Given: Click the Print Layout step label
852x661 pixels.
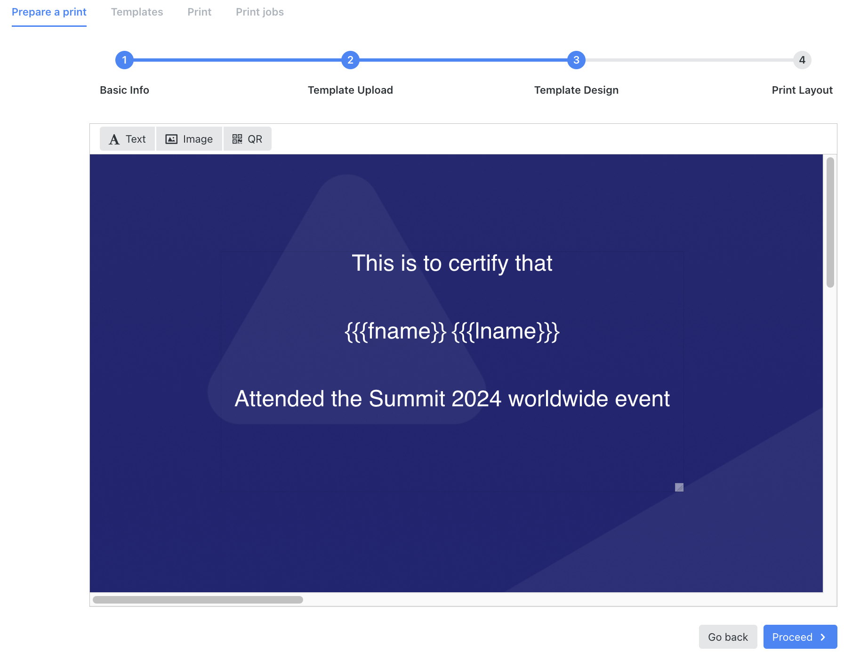Looking at the screenshot, I should (802, 90).
